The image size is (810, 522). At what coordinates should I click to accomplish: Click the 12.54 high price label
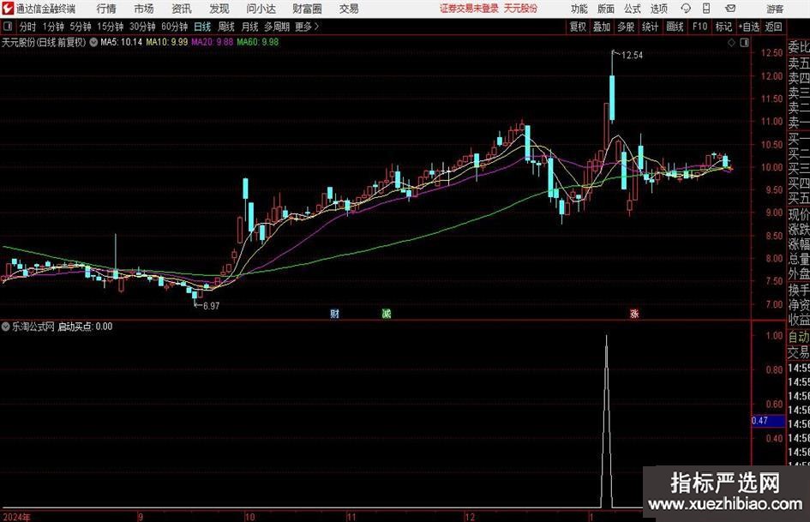pyautogui.click(x=633, y=56)
